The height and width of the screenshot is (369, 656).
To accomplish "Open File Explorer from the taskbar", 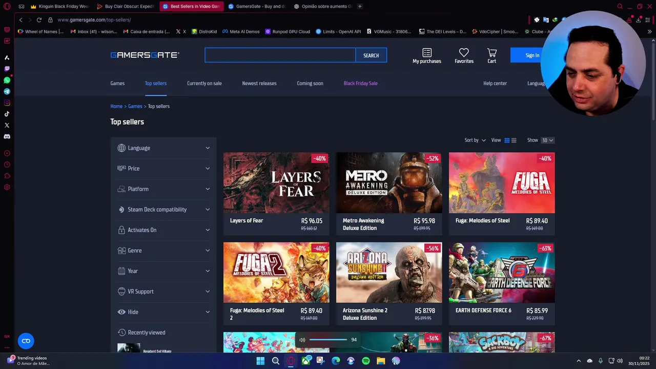I will pyautogui.click(x=381, y=361).
